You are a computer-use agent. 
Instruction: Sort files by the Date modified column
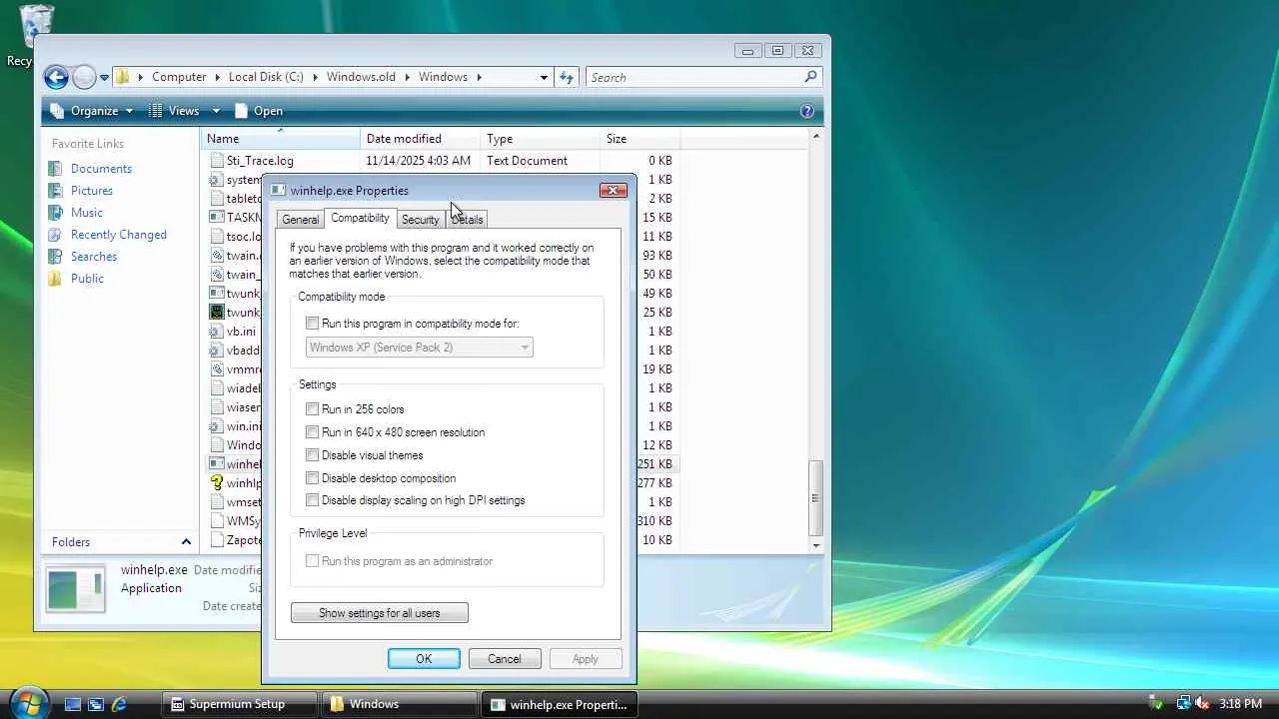(420, 139)
